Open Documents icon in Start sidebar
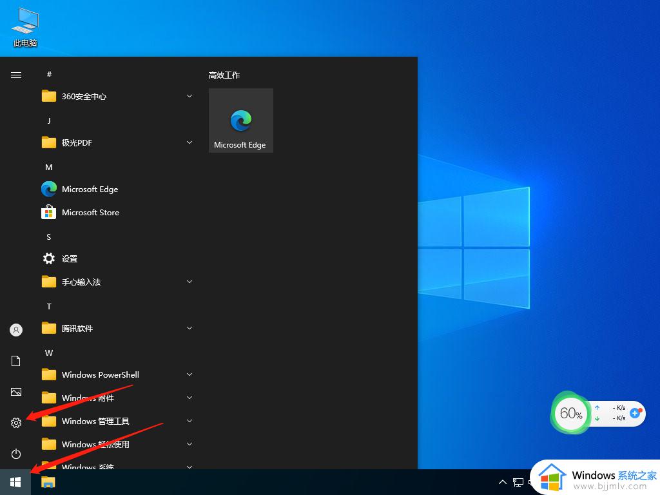Viewport: 660px width, 495px height. pos(16,361)
